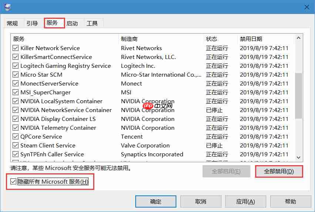Click the Synaptics Incorporated cell
The image size is (315, 212).
pyautogui.click(x=152, y=154)
